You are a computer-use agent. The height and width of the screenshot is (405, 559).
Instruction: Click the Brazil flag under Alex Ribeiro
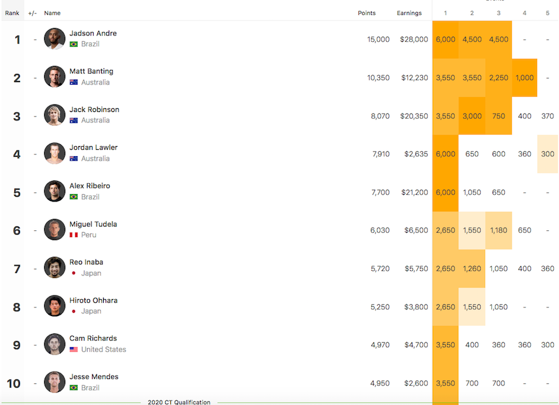pos(74,197)
